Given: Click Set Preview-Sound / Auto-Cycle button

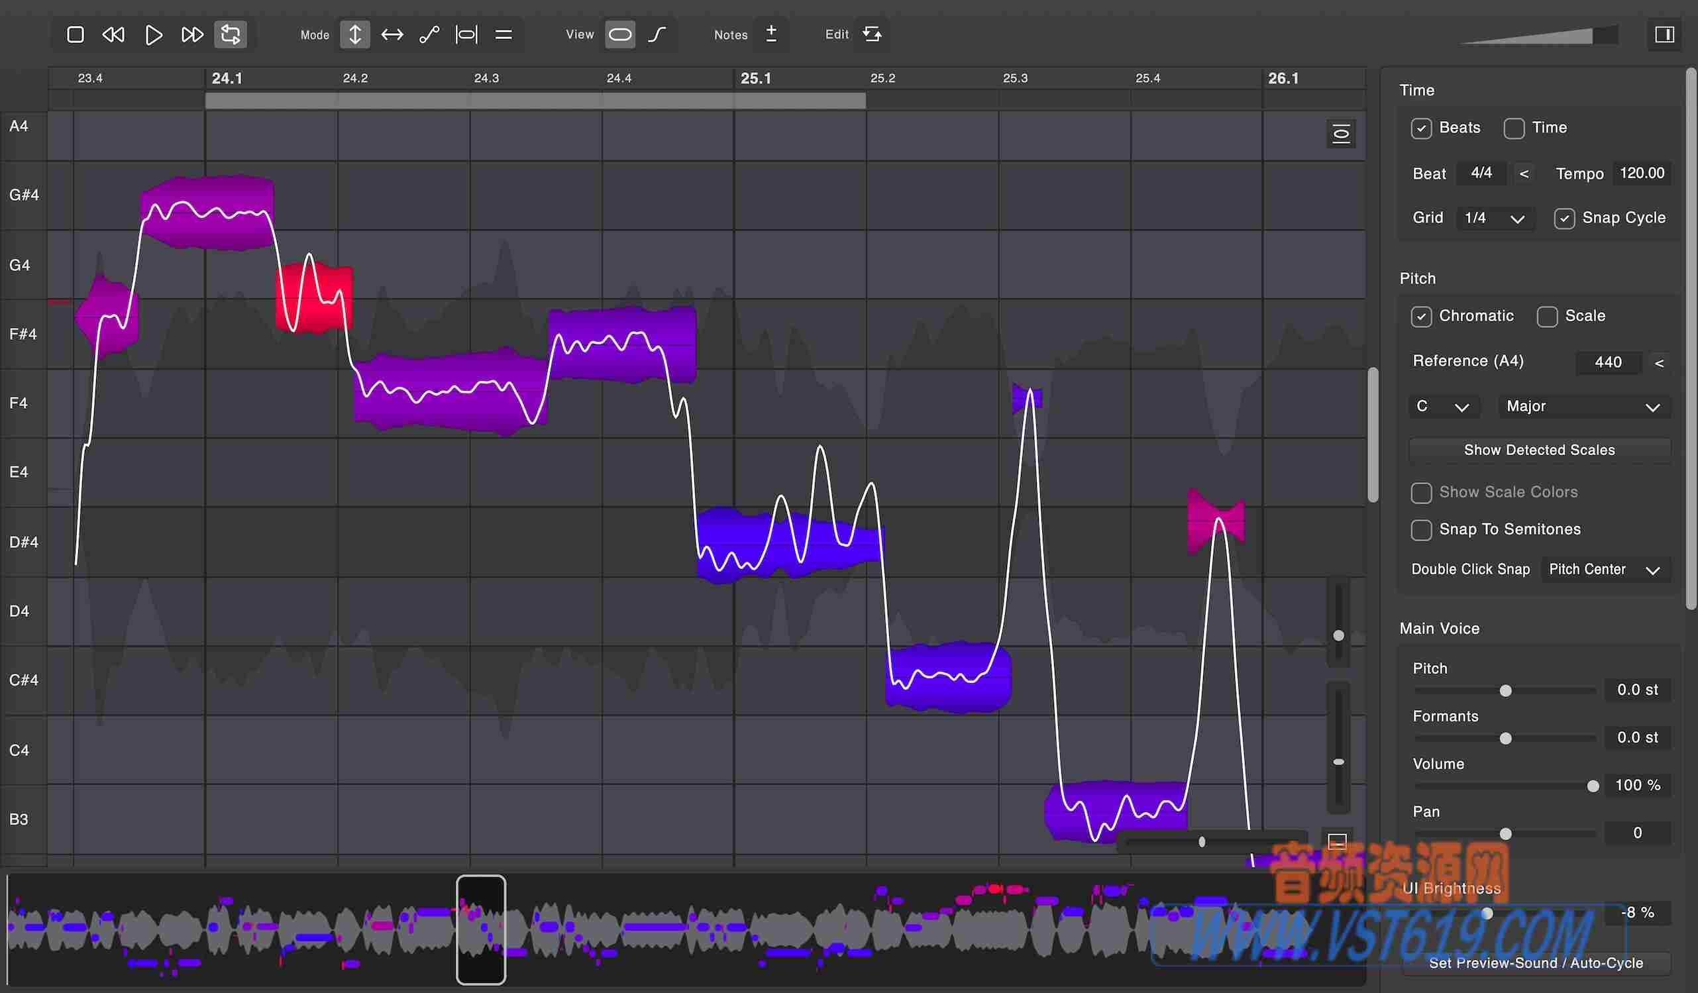Looking at the screenshot, I should coord(1536,963).
